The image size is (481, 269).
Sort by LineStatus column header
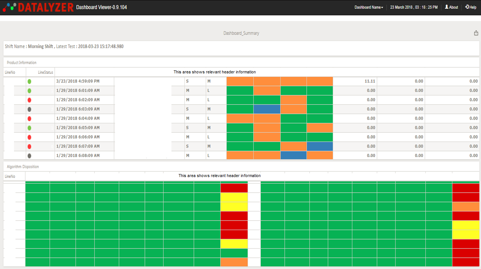[x=45, y=72]
